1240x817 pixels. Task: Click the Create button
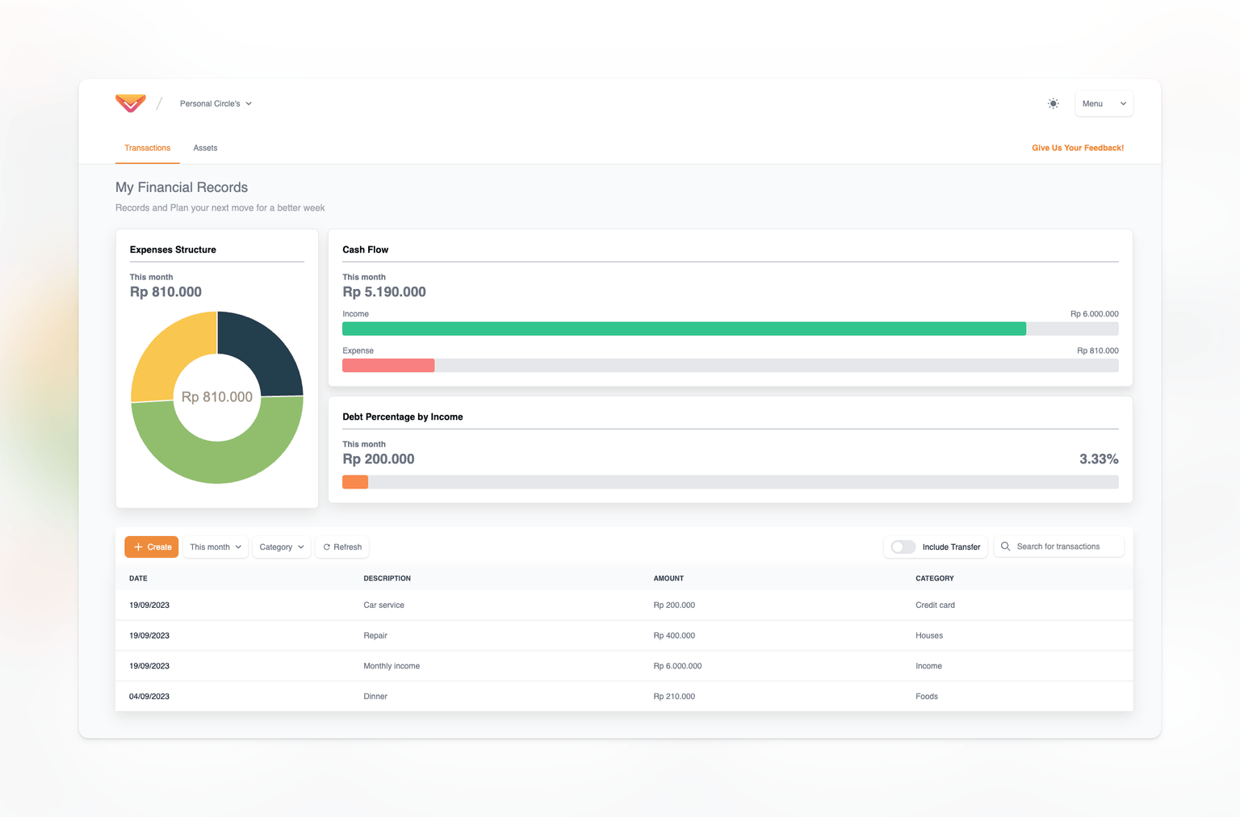[x=152, y=547]
